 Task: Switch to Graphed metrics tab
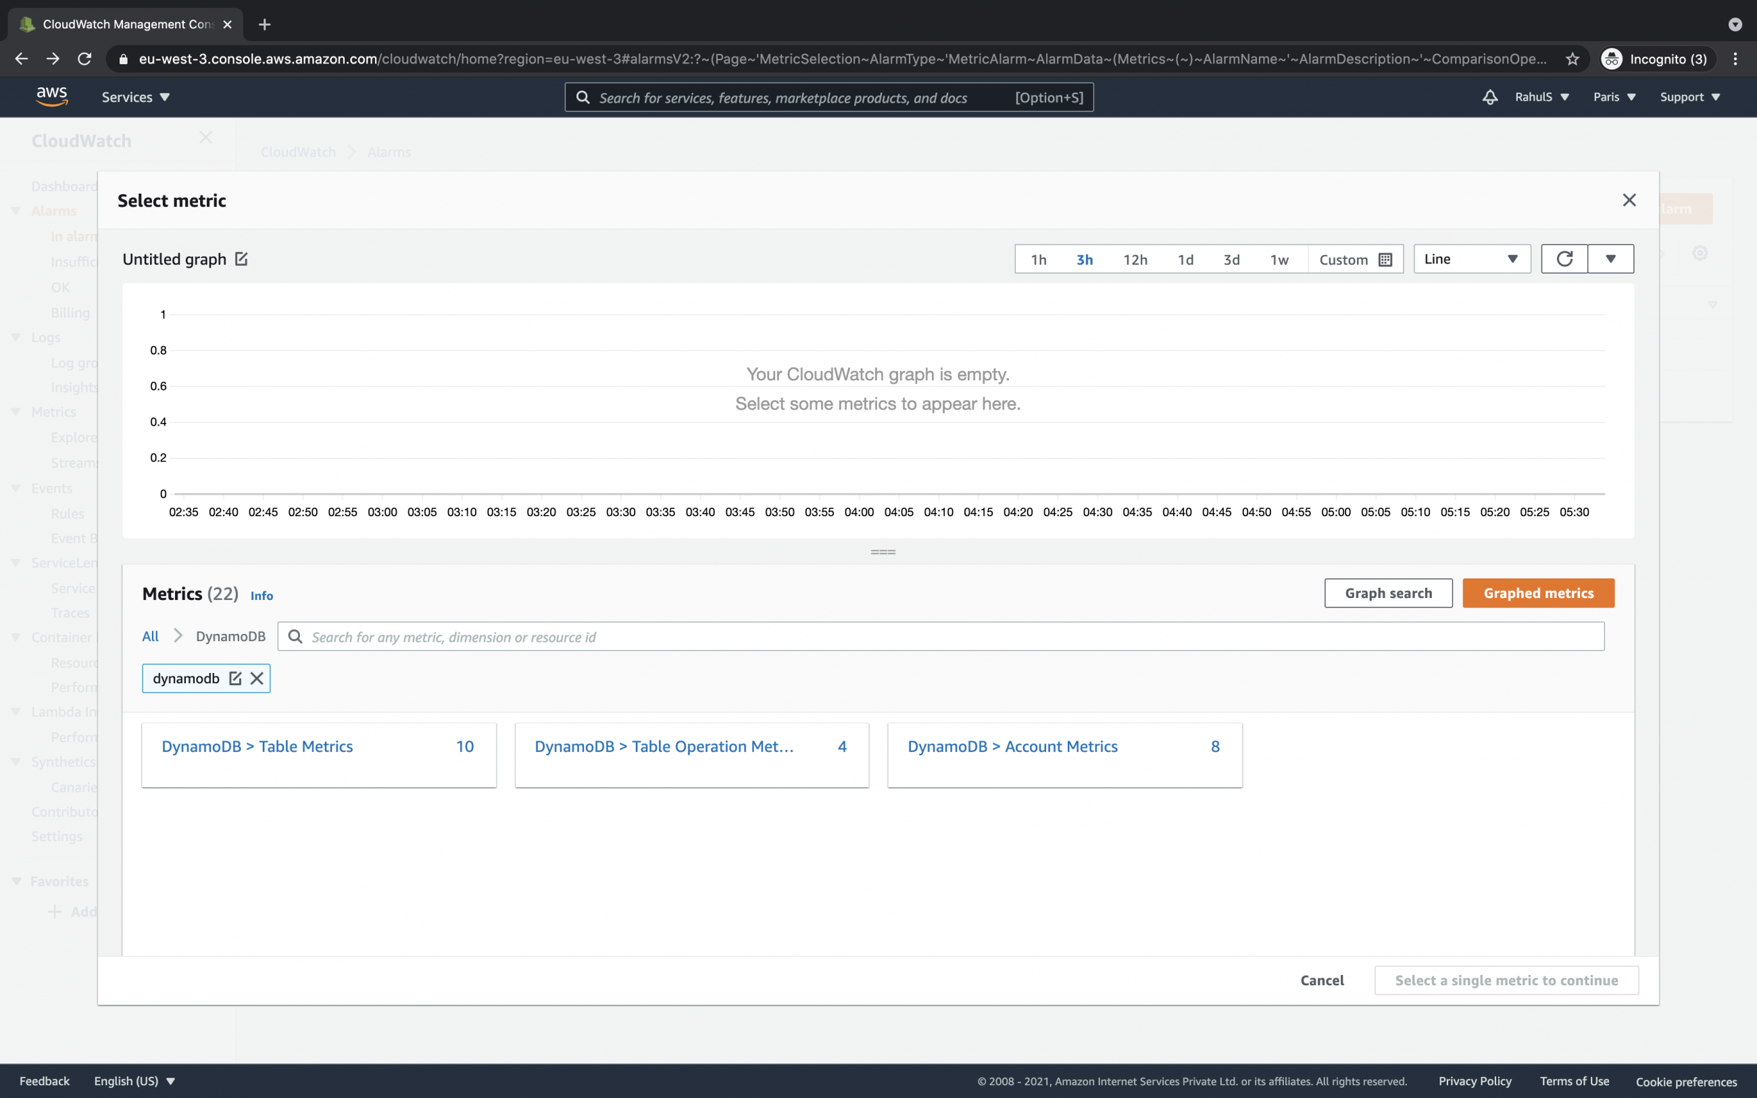tap(1538, 593)
